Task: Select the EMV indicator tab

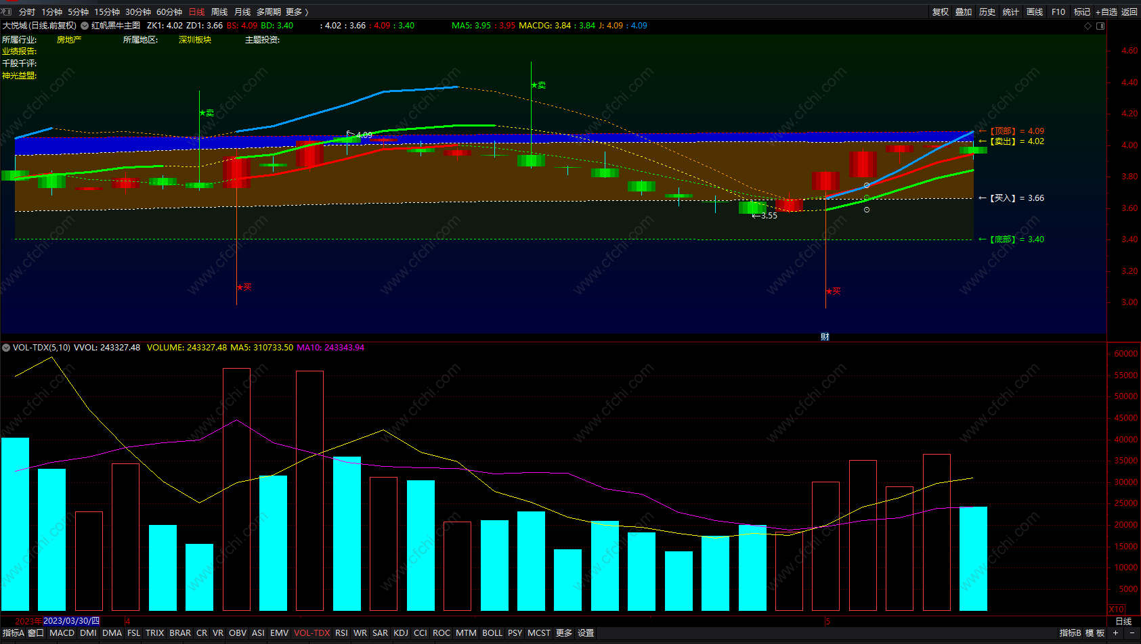Action: [279, 633]
